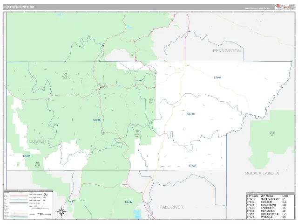Select the PENNINGTON county label
Screen dimensions: 298x224
point(227,51)
